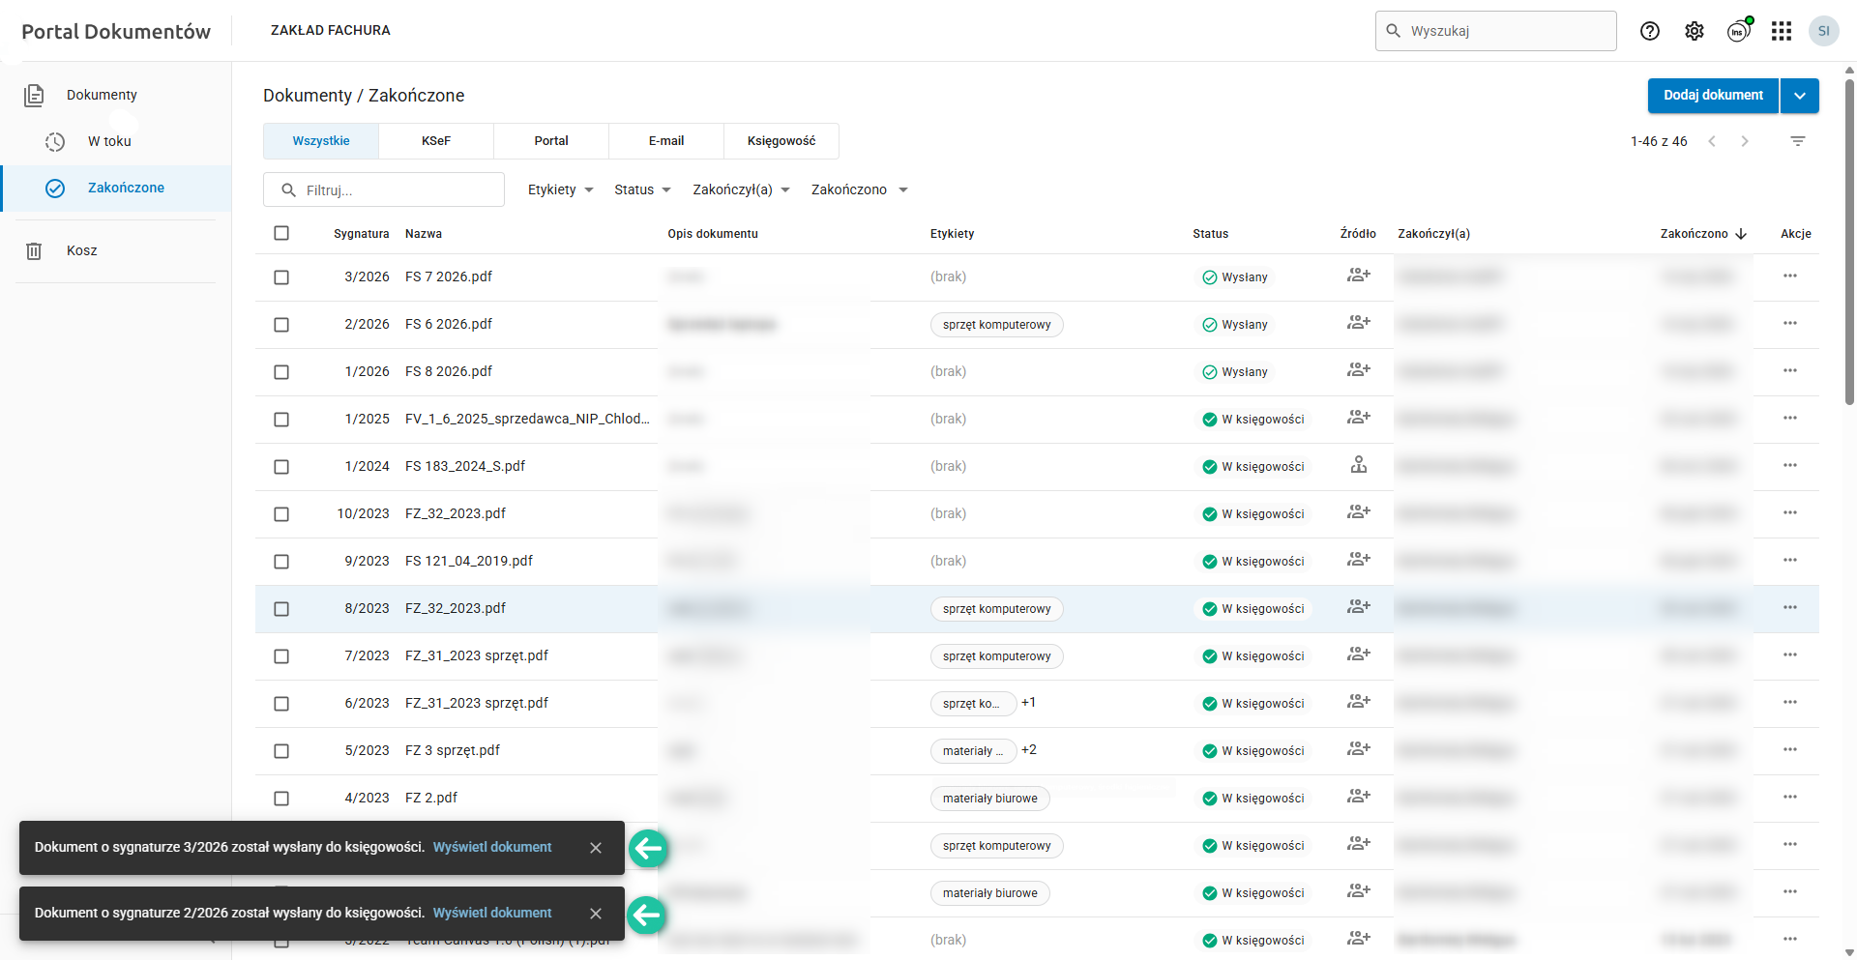1857x960 pixels.
Task: Click the Dodaj dokument button
Action: [1713, 96]
